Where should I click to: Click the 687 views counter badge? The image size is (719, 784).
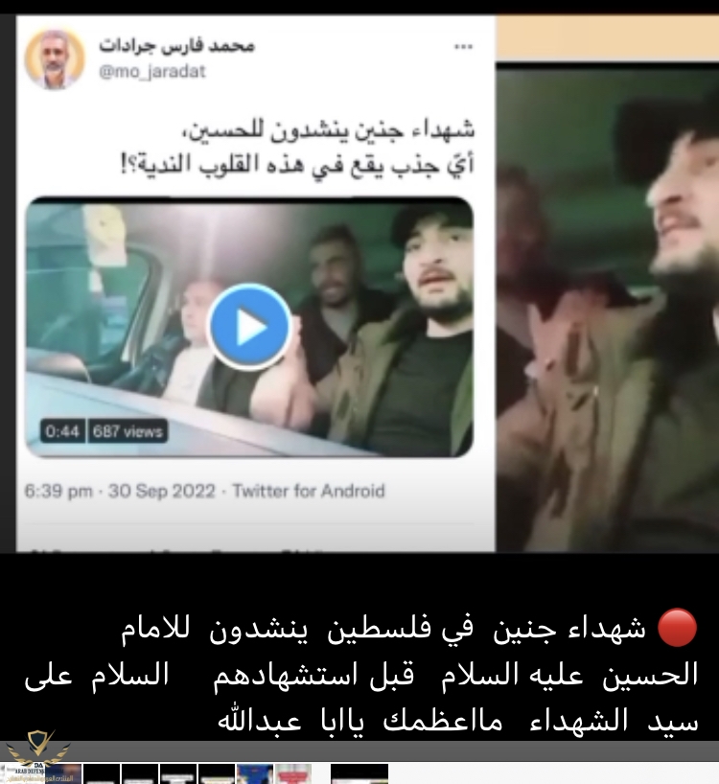click(128, 431)
